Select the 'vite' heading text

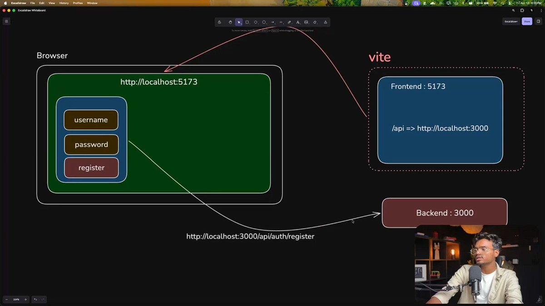coord(380,57)
